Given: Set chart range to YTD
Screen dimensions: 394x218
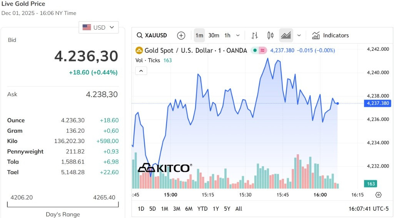Looking at the screenshot, I should tap(202, 209).
